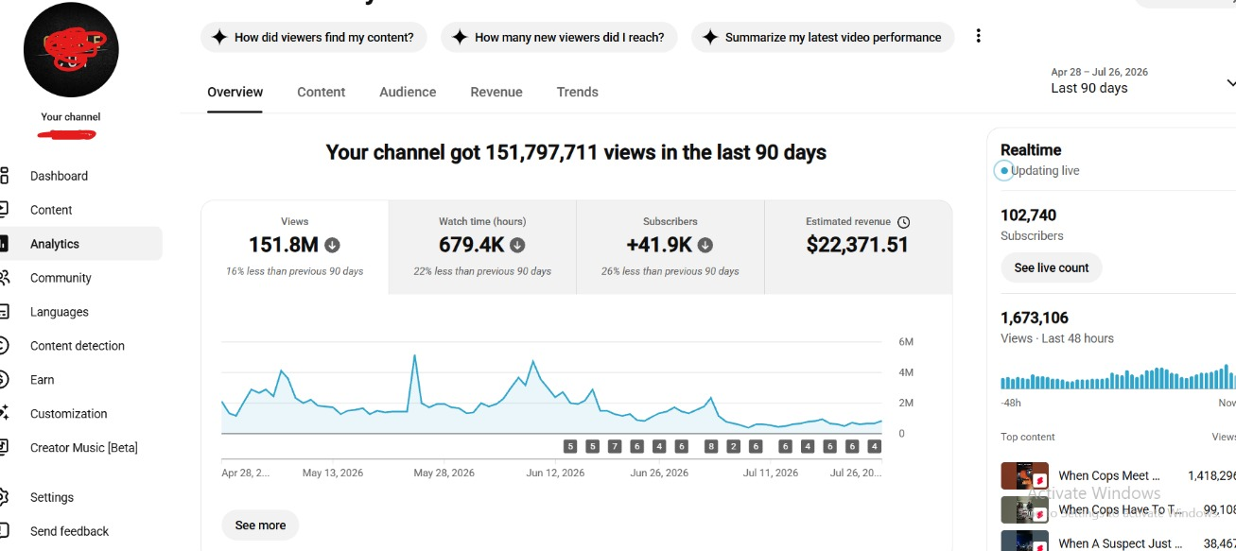
Task: Switch to the Audience tab
Action: (x=408, y=92)
